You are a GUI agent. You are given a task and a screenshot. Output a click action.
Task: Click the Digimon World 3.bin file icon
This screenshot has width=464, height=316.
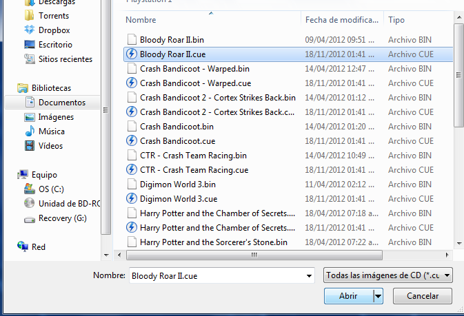pos(132,185)
